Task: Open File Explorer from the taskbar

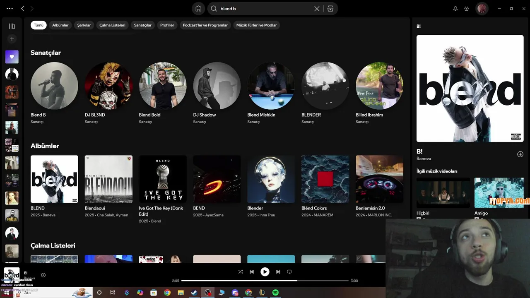Action: 181,293
